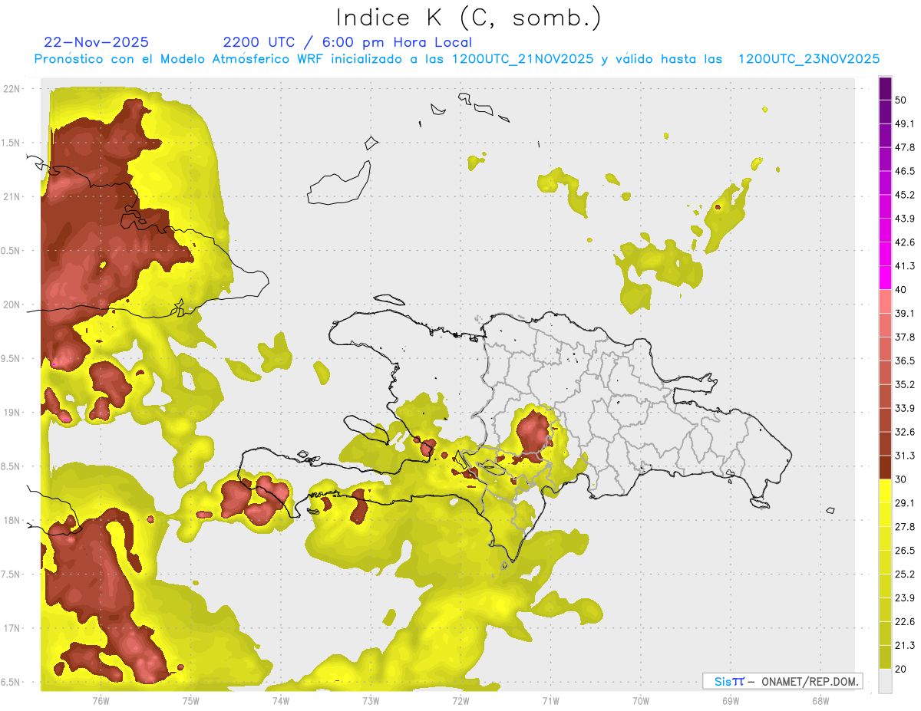Image resolution: width=921 pixels, height=711 pixels.
Task: Click the "25.2" colorbar value
Action: pyautogui.click(x=905, y=574)
